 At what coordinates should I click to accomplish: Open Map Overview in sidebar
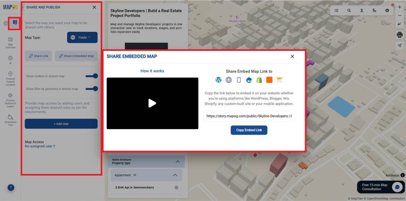(10, 43)
